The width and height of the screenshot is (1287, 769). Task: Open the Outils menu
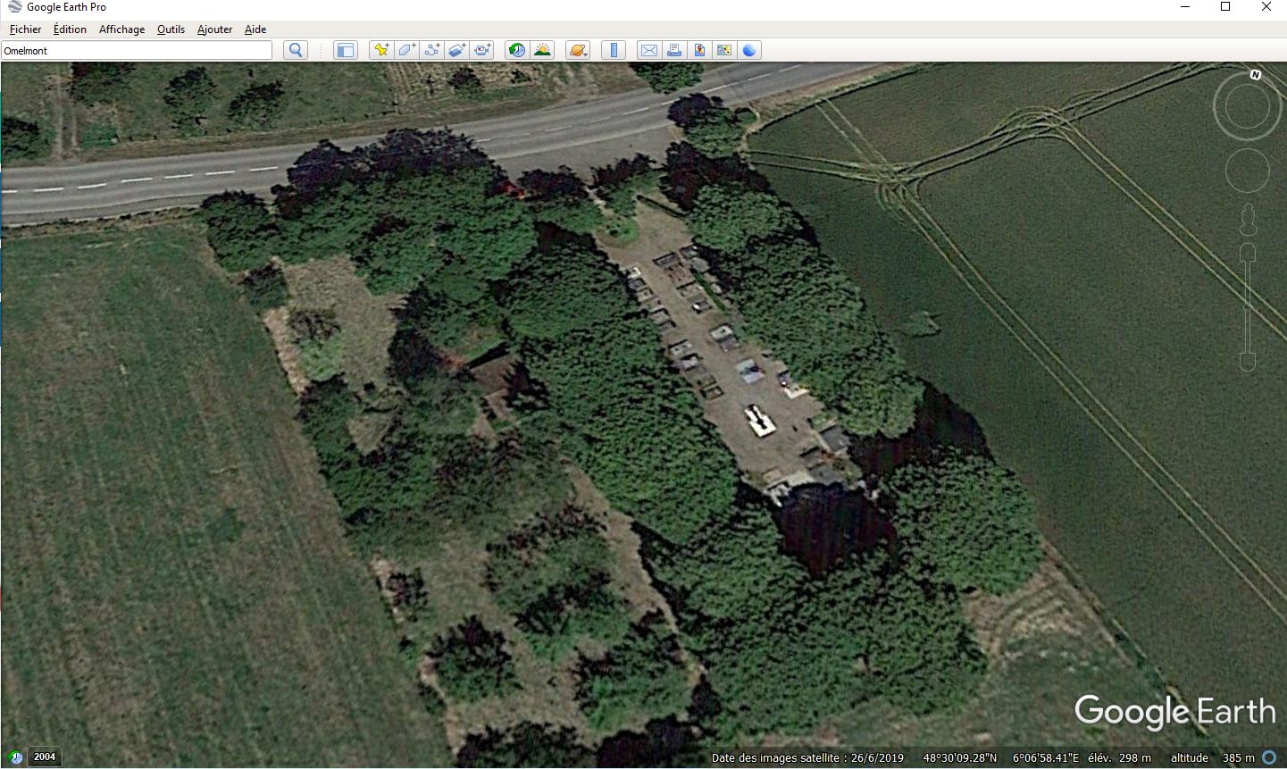tap(171, 29)
